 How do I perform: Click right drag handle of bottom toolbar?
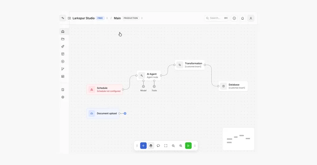click(x=195, y=146)
